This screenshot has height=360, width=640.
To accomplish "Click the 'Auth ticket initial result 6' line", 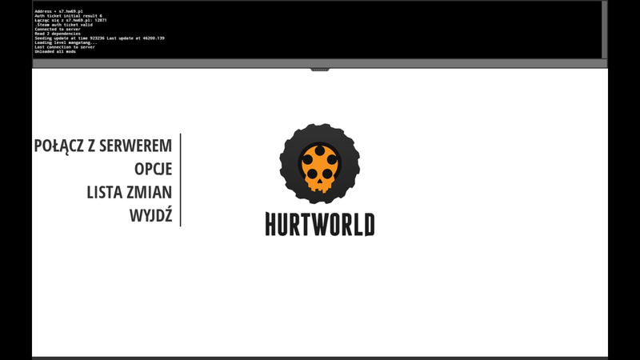I will click(x=68, y=16).
